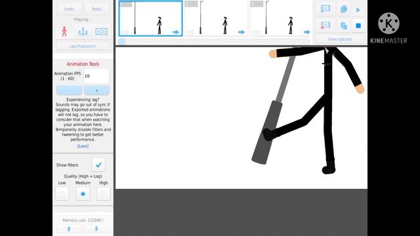420x236 pixels.
Task: Click the Undo button
Action: pos(69,9)
